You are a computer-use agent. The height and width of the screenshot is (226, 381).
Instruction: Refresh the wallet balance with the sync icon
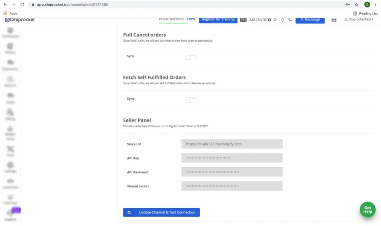coord(276,20)
